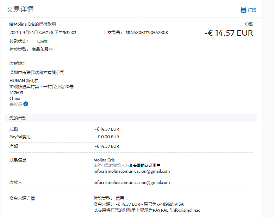Click the Molina Cris name in 联系信息
Viewport: 275px width, 218px height.
pyautogui.click(x=104, y=160)
